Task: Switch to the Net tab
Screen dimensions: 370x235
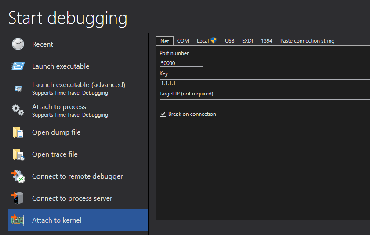Action: (164, 41)
